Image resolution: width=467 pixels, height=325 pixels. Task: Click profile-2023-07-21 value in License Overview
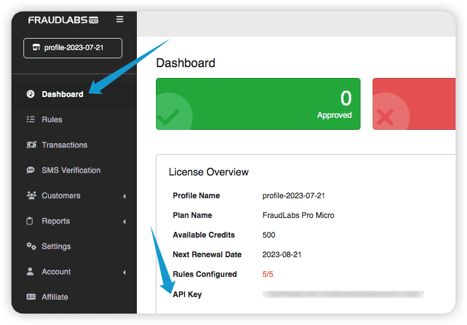[x=293, y=195]
